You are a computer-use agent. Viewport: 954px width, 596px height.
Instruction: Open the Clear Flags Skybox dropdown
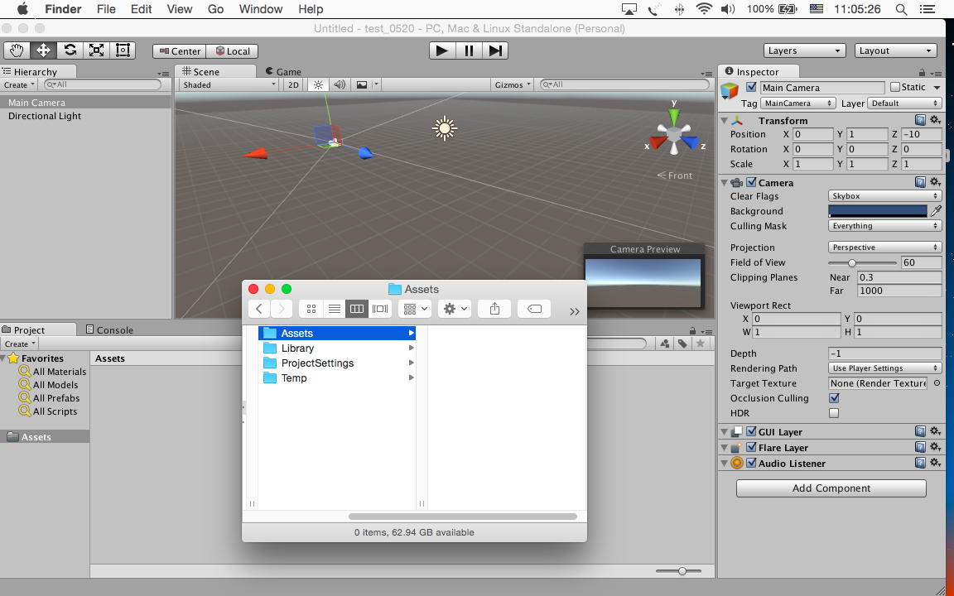(x=884, y=196)
